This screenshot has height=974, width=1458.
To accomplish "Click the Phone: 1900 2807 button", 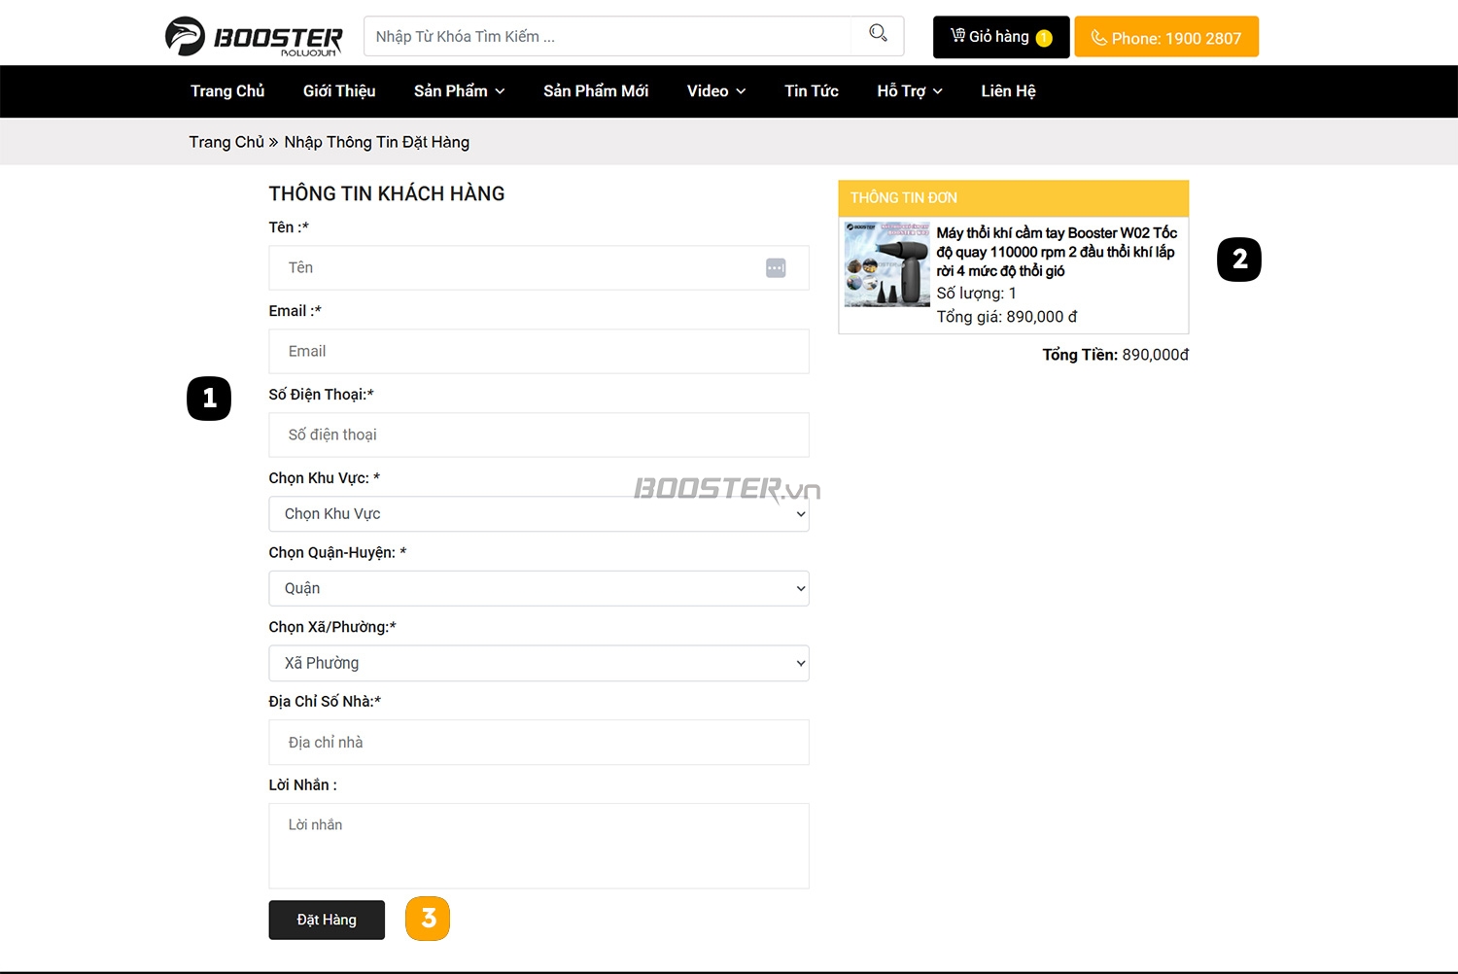I will tap(1166, 37).
